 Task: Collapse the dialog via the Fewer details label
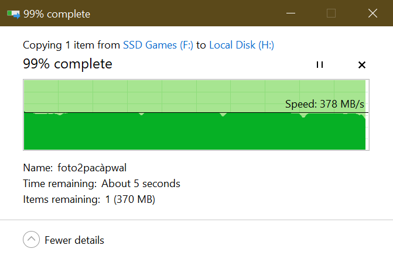(74, 240)
